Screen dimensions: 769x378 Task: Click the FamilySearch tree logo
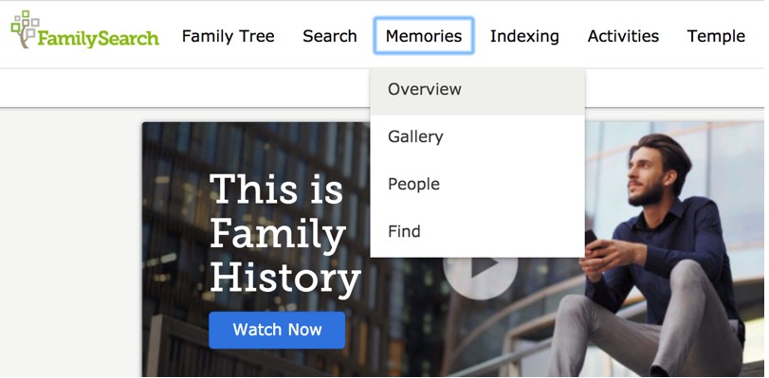pos(26,29)
